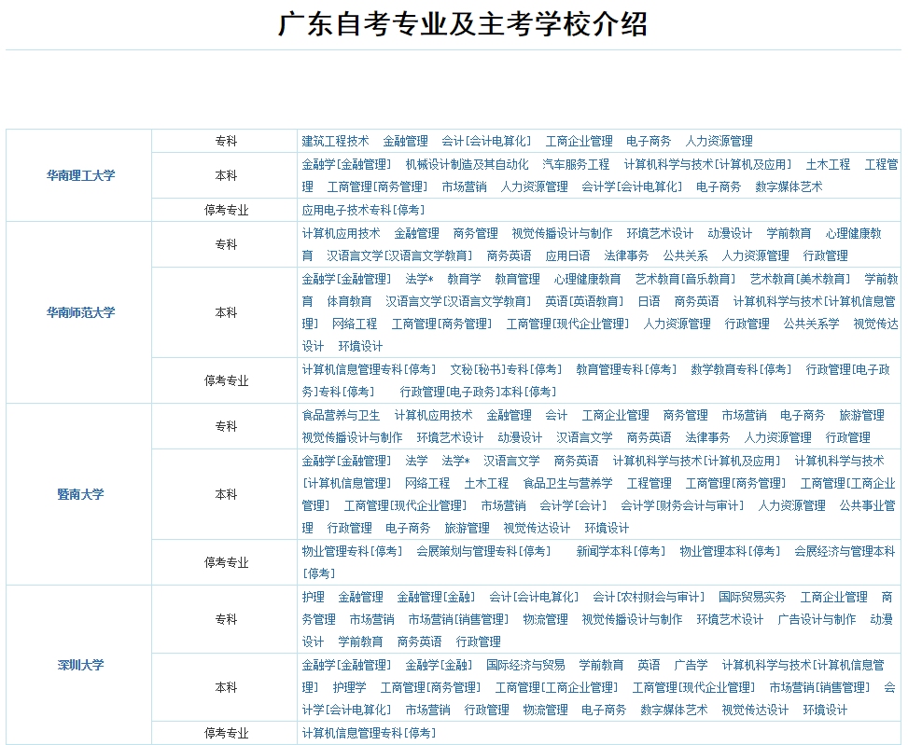This screenshot has width=908, height=745.
Task: Open 土木工程 under 华南理工大学 本科
Action: 828,164
